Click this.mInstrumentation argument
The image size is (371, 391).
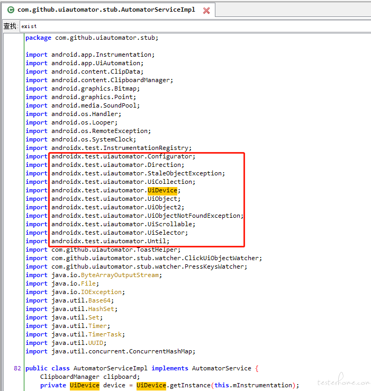coord(253,385)
